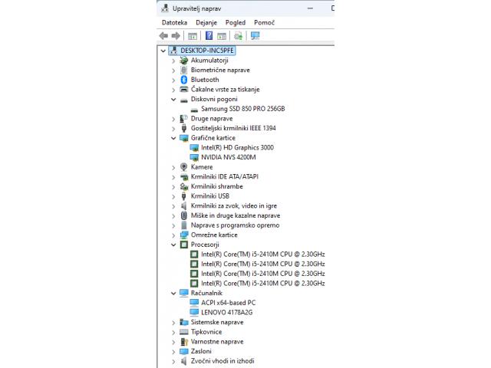Click the Bluetooth icon in the device tree

click(184, 80)
